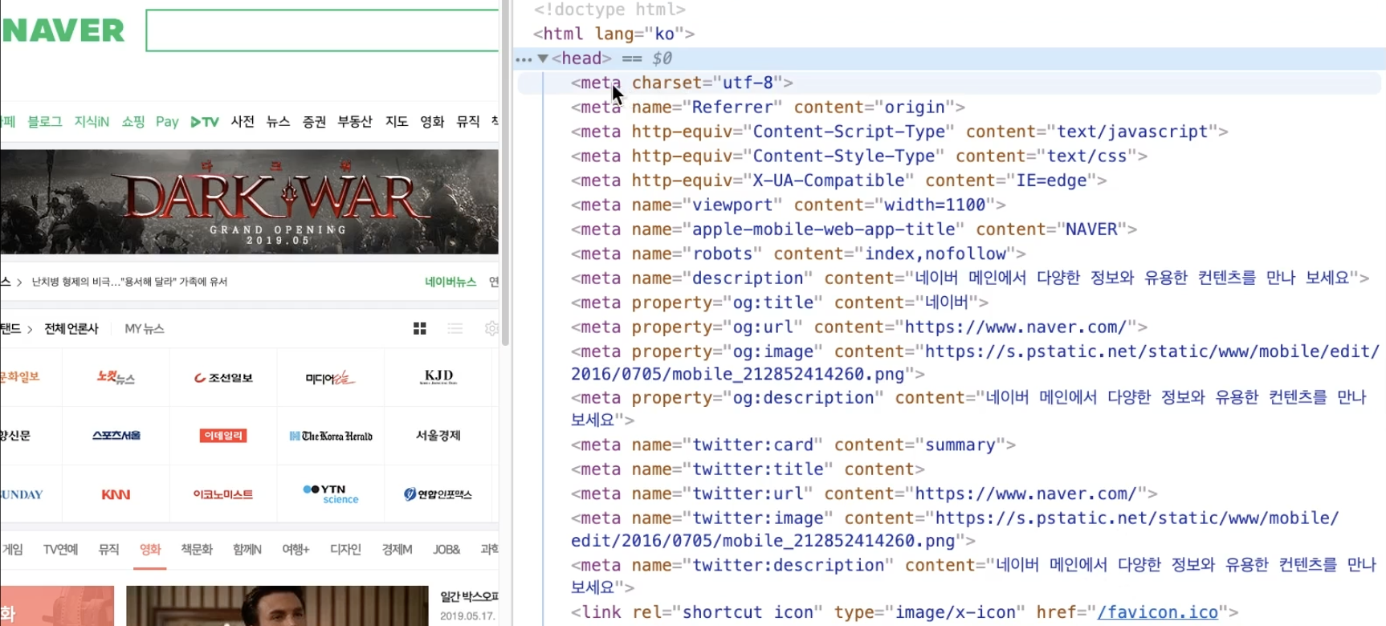The width and height of the screenshot is (1386, 626).
Task: Select the 여행+ topic tab
Action: click(x=296, y=550)
